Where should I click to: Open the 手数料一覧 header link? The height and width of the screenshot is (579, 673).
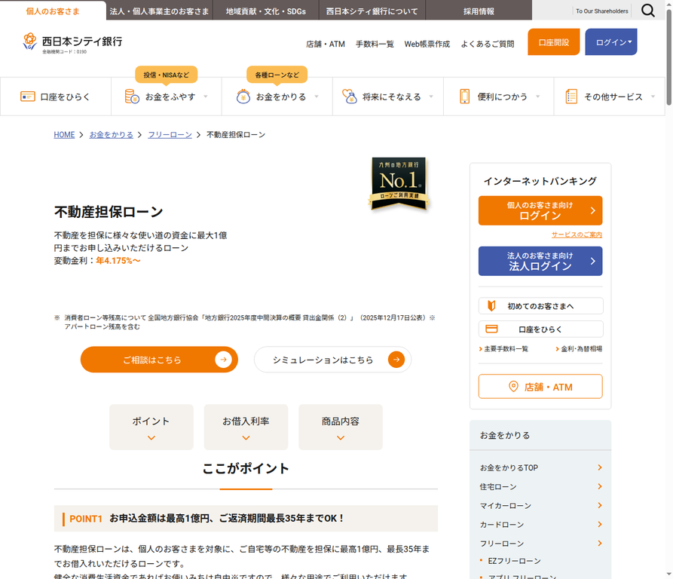(x=375, y=44)
